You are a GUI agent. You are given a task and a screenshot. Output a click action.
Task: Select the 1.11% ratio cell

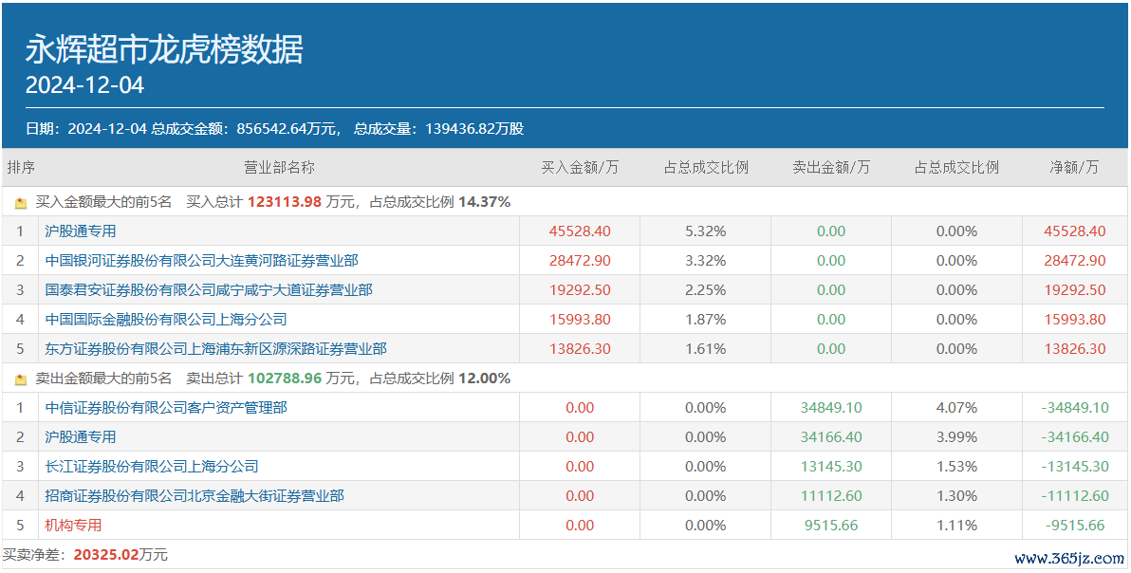(x=956, y=526)
